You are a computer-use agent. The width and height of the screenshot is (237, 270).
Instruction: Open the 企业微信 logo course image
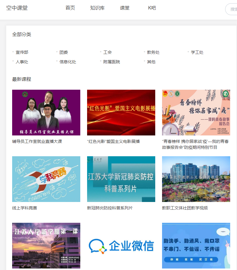[x=121, y=246]
